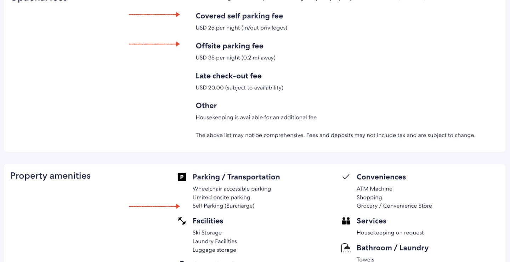Click the Facilities dumbbell icon
Viewport: 510px width, 262px height.
pos(182,221)
